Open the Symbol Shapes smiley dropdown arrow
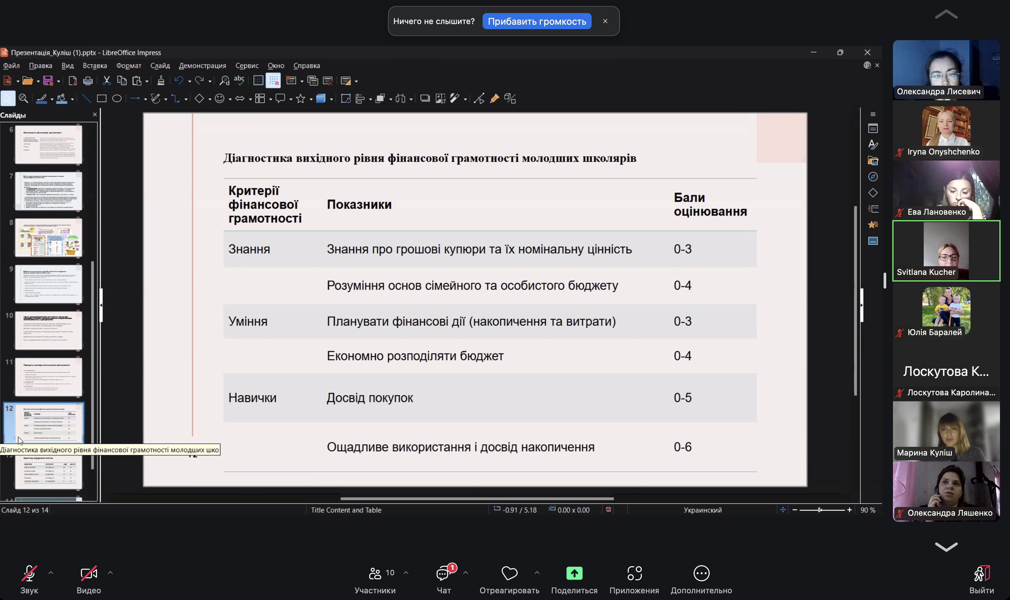Screen dimensions: 1010x600 (230, 99)
